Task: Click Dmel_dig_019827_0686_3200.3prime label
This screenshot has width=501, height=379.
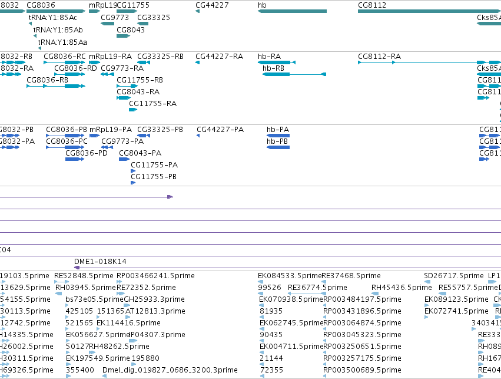Action: [170, 370]
